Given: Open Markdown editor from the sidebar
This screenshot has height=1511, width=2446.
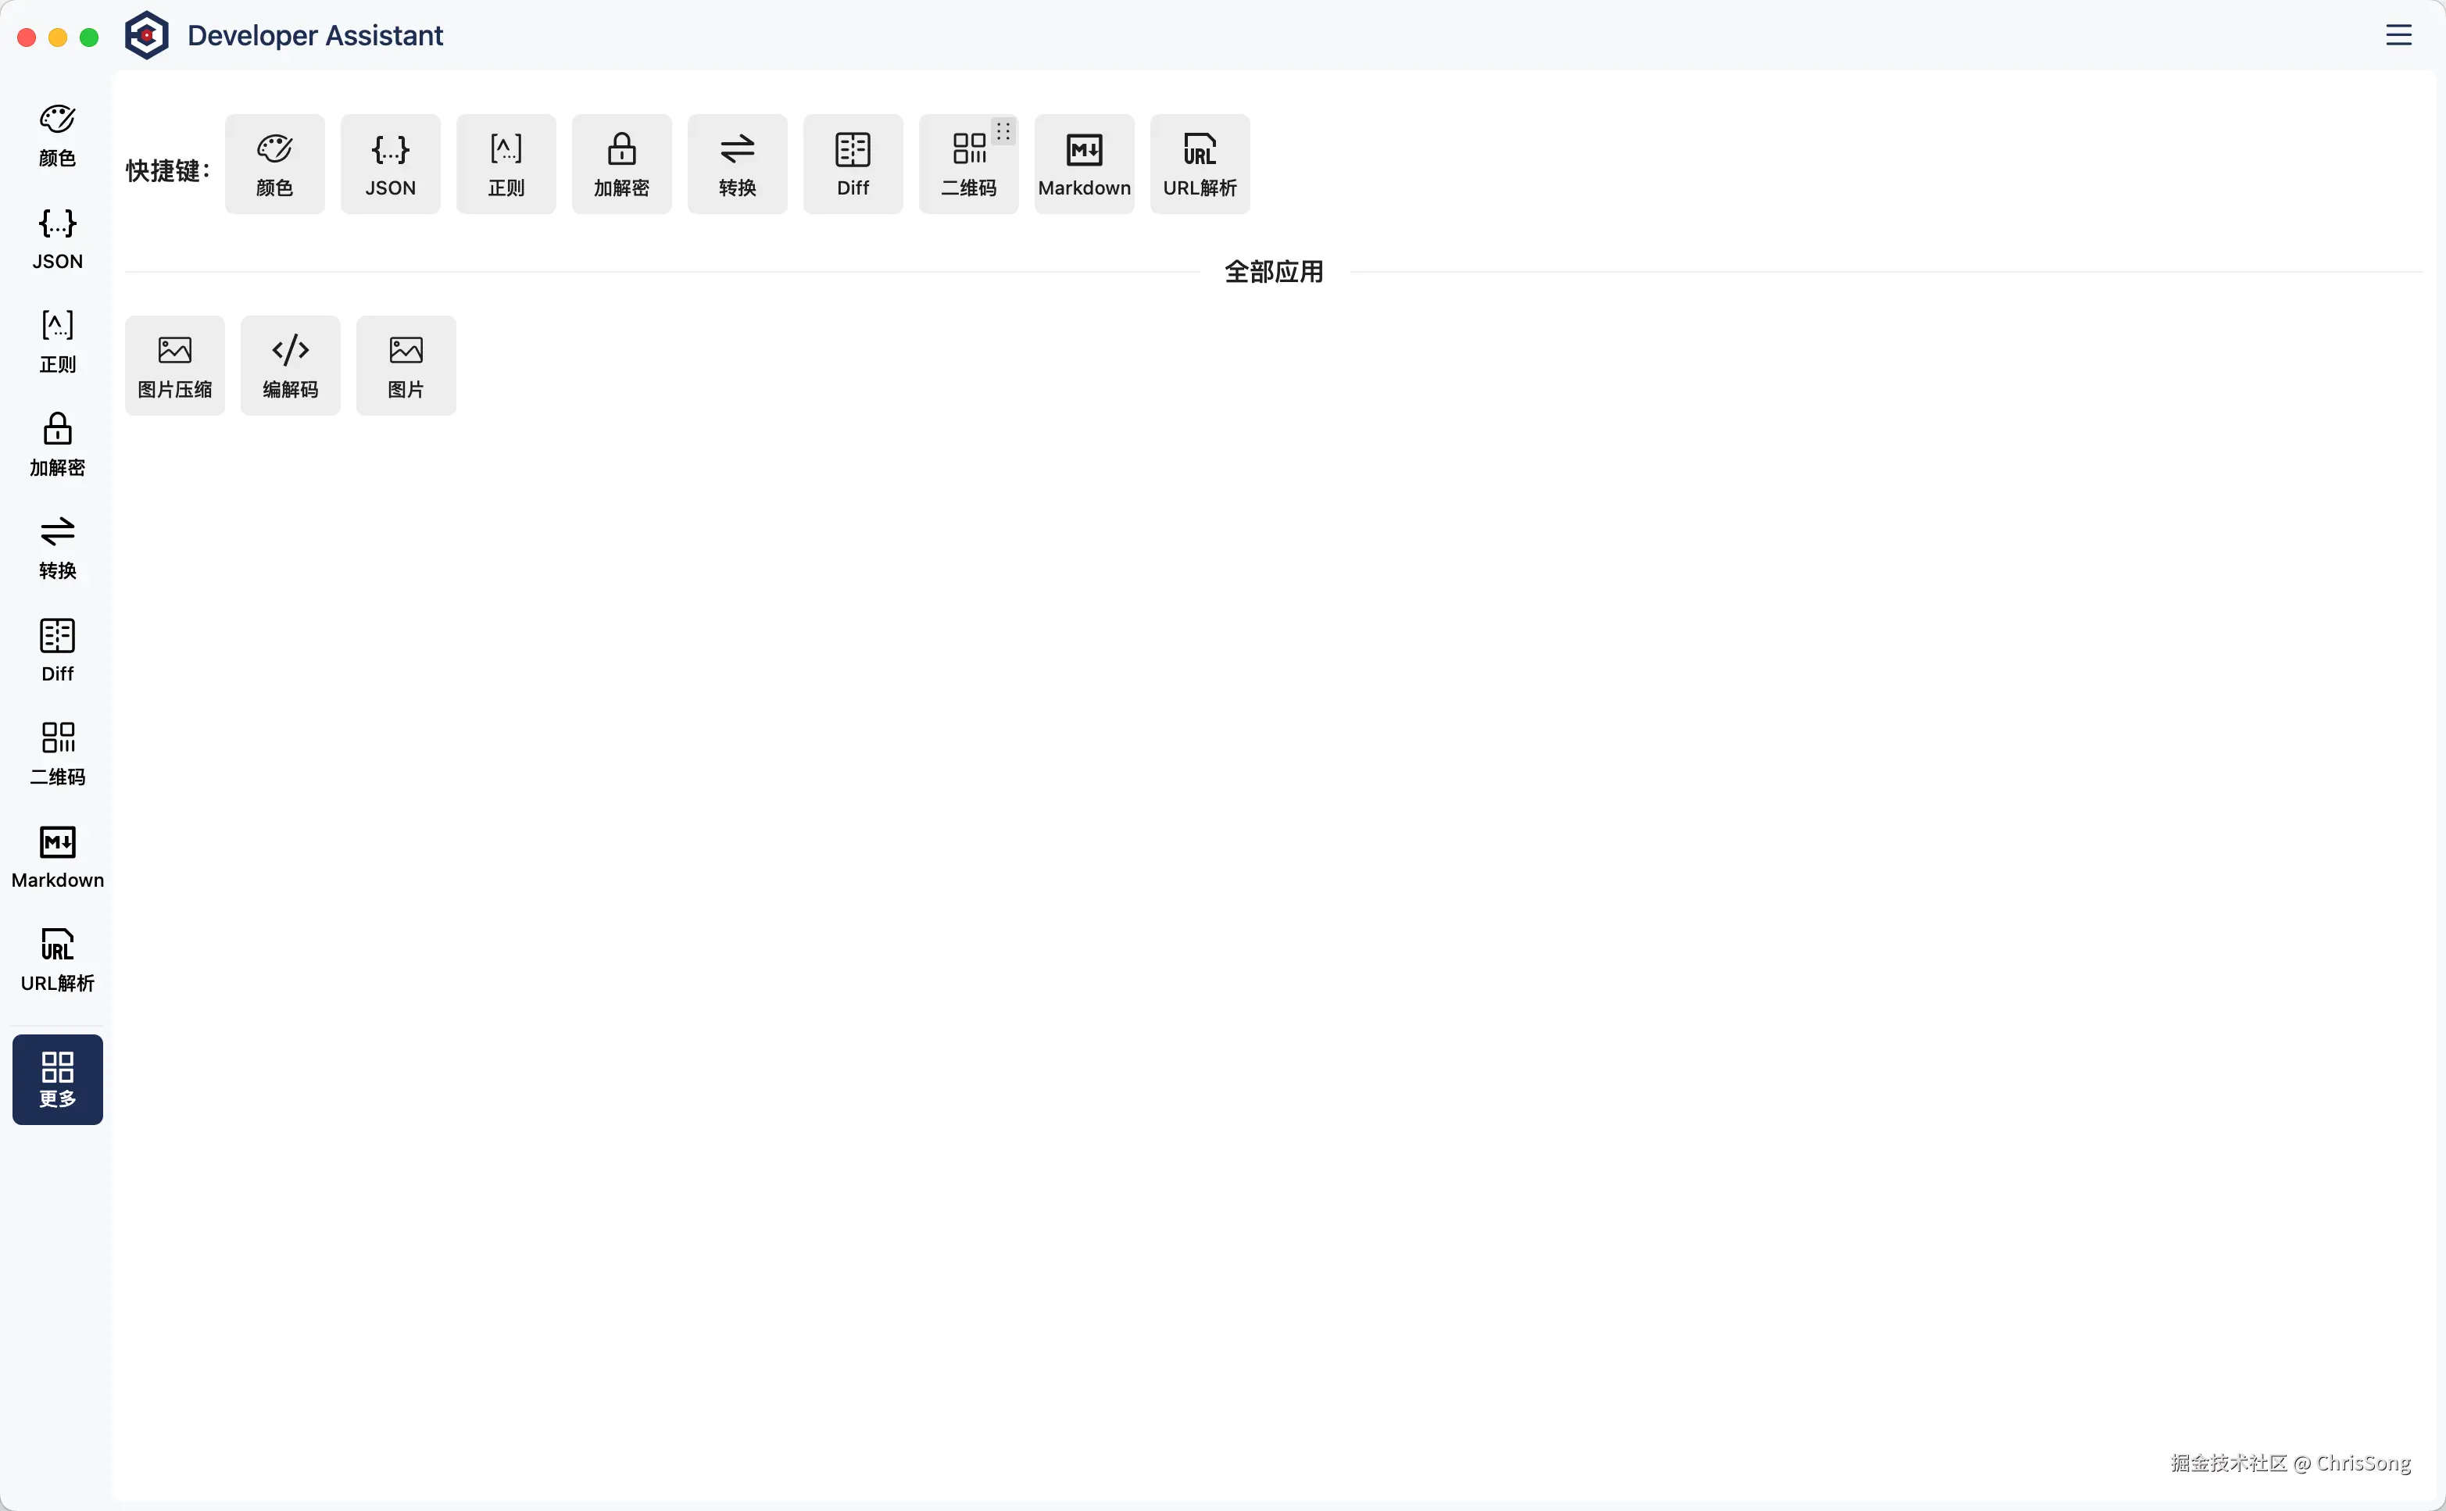Looking at the screenshot, I should [57, 856].
